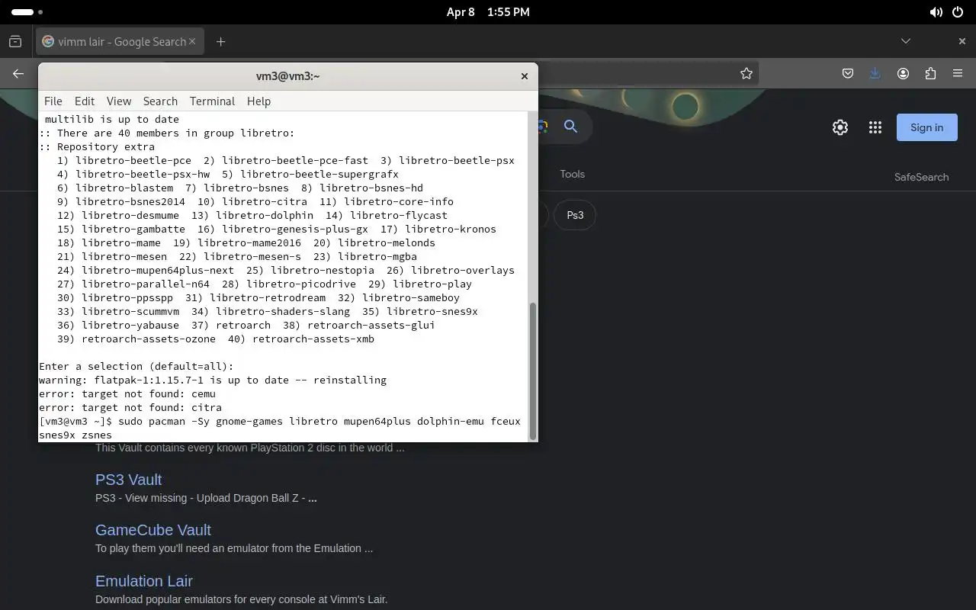Click 'error: target not found: cemu' line

[x=127, y=393]
